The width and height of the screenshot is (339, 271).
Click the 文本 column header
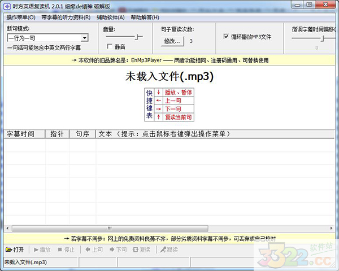pyautogui.click(x=215, y=134)
